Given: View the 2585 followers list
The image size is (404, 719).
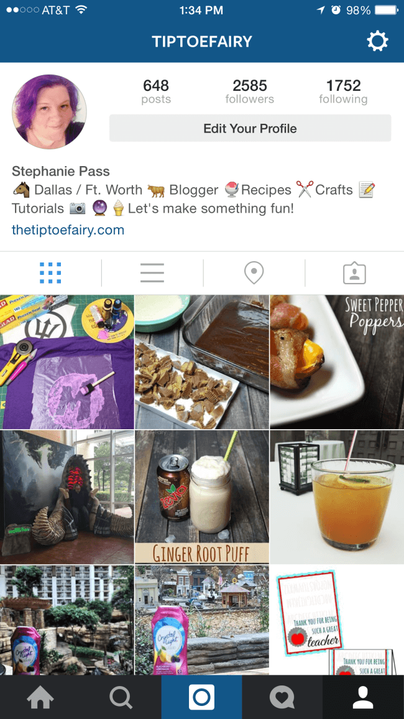Looking at the screenshot, I should click(x=250, y=91).
